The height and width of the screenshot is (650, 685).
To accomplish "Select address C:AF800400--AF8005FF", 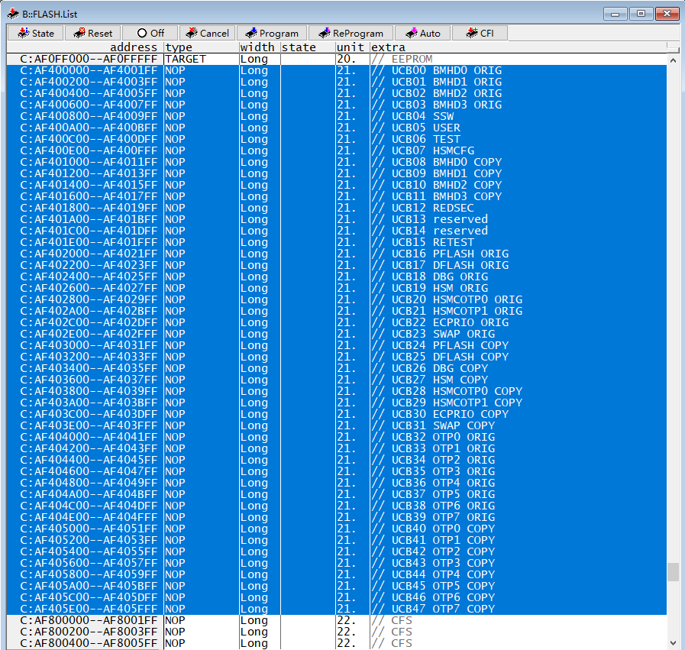I will coord(89,643).
